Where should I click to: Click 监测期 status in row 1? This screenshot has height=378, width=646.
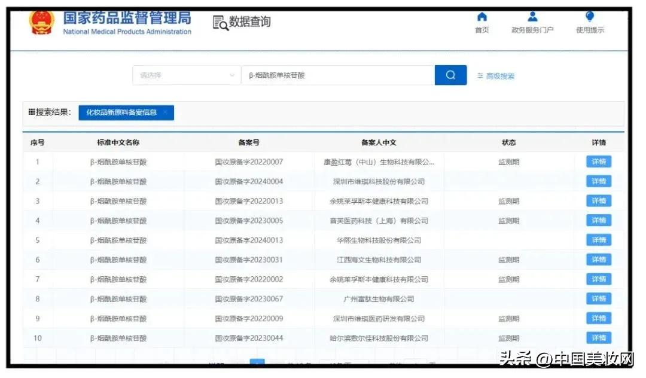tap(509, 162)
